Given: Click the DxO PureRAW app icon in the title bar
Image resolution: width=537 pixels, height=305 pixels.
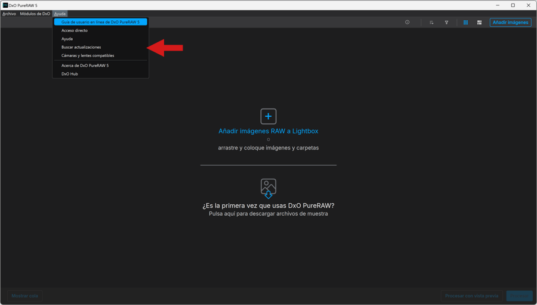Looking at the screenshot, I should (5, 5).
